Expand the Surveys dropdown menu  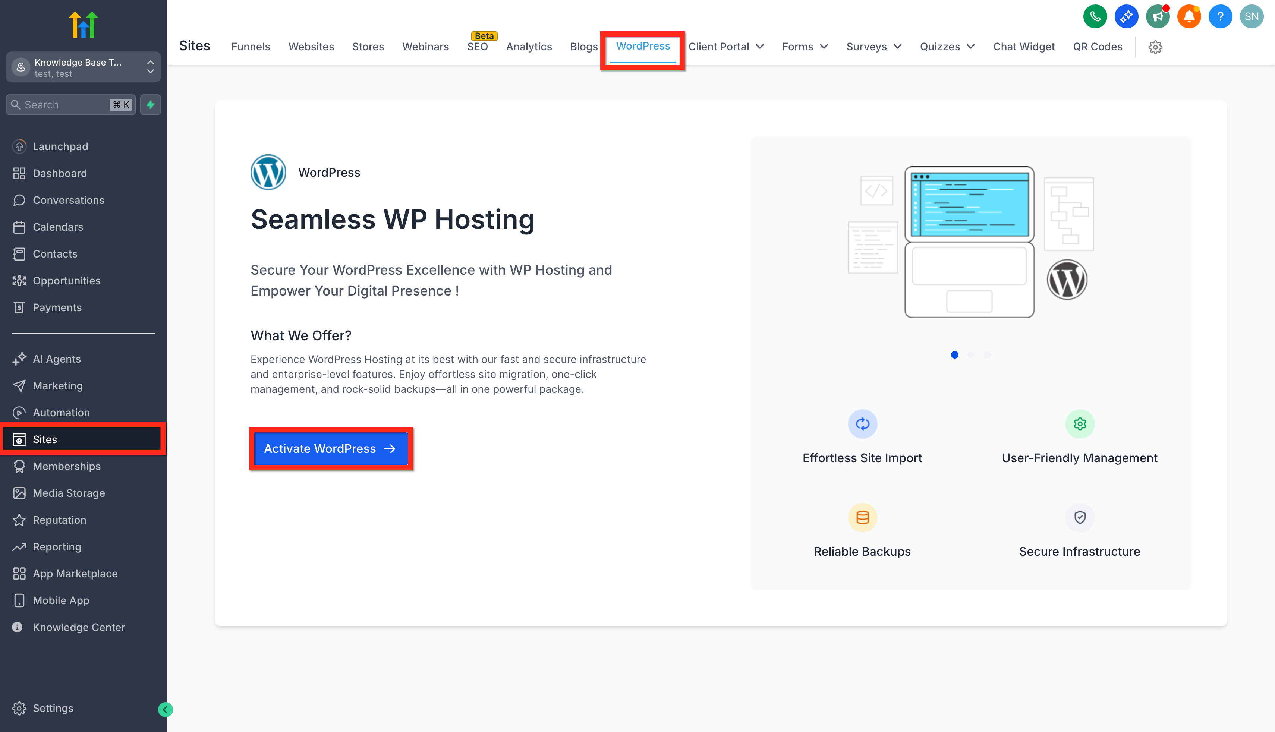click(874, 47)
